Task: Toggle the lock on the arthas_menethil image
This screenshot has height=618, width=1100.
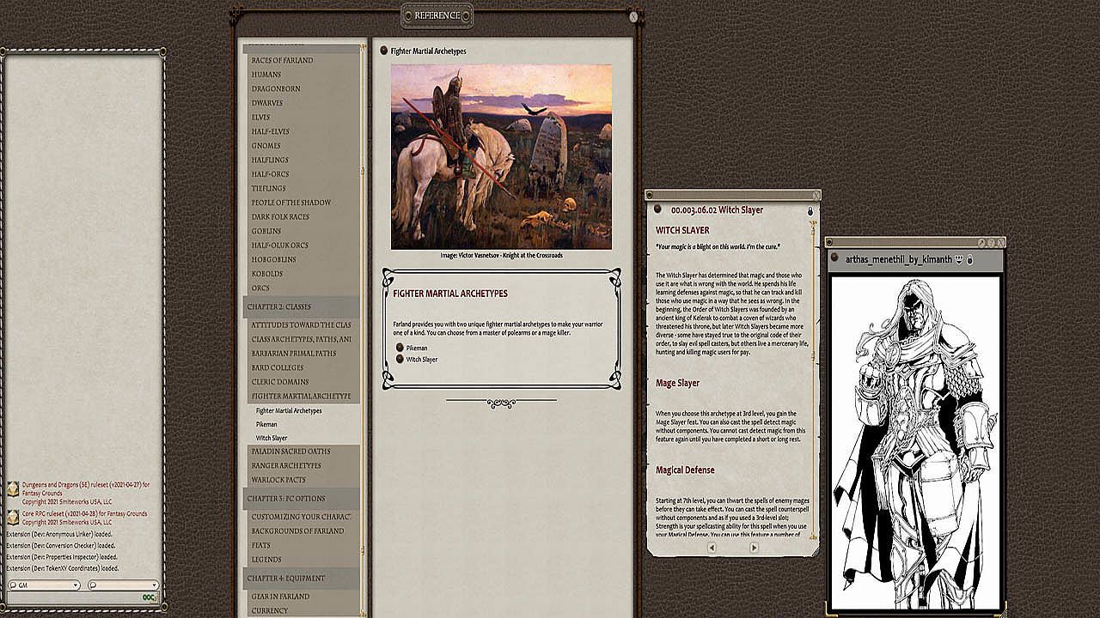Action: [970, 257]
